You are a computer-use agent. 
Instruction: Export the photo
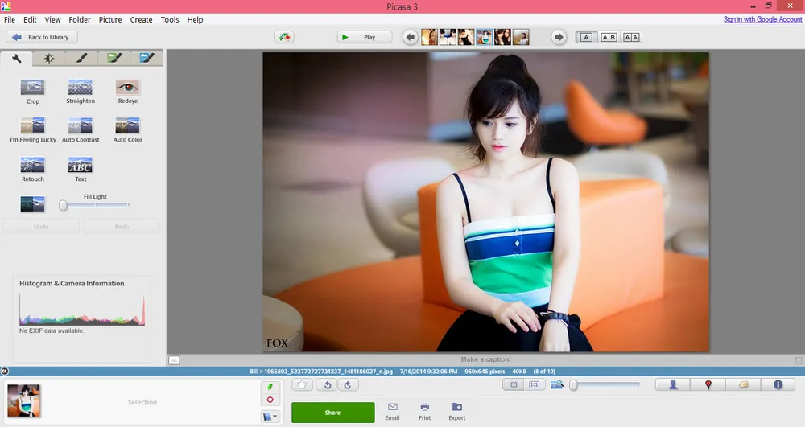point(457,412)
